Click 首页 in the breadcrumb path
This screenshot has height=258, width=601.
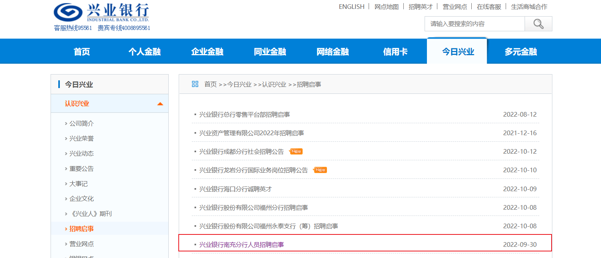point(210,84)
